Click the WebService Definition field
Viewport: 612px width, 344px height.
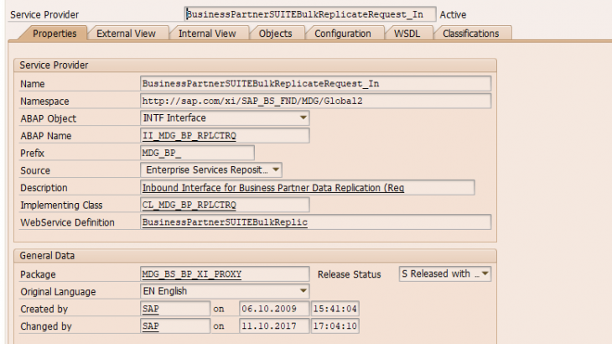coord(315,222)
